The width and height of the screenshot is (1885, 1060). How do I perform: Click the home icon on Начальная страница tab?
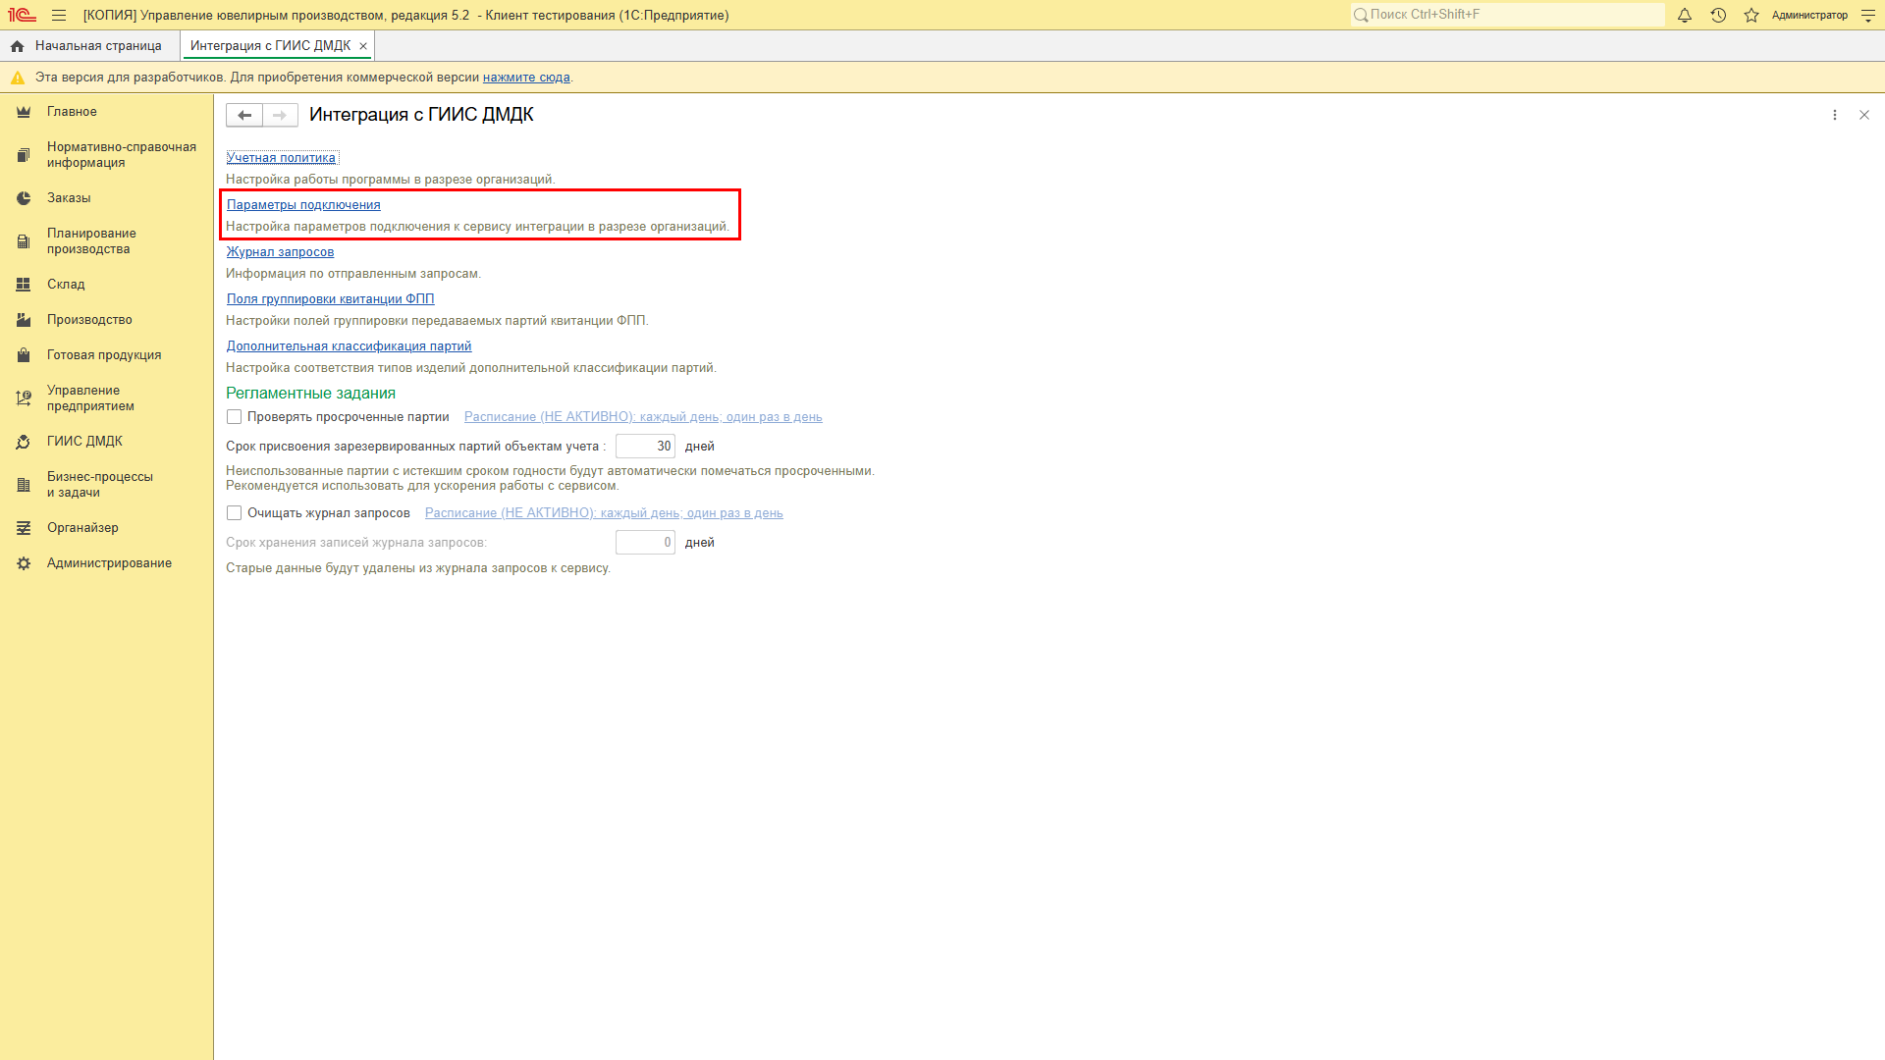pyautogui.click(x=17, y=46)
